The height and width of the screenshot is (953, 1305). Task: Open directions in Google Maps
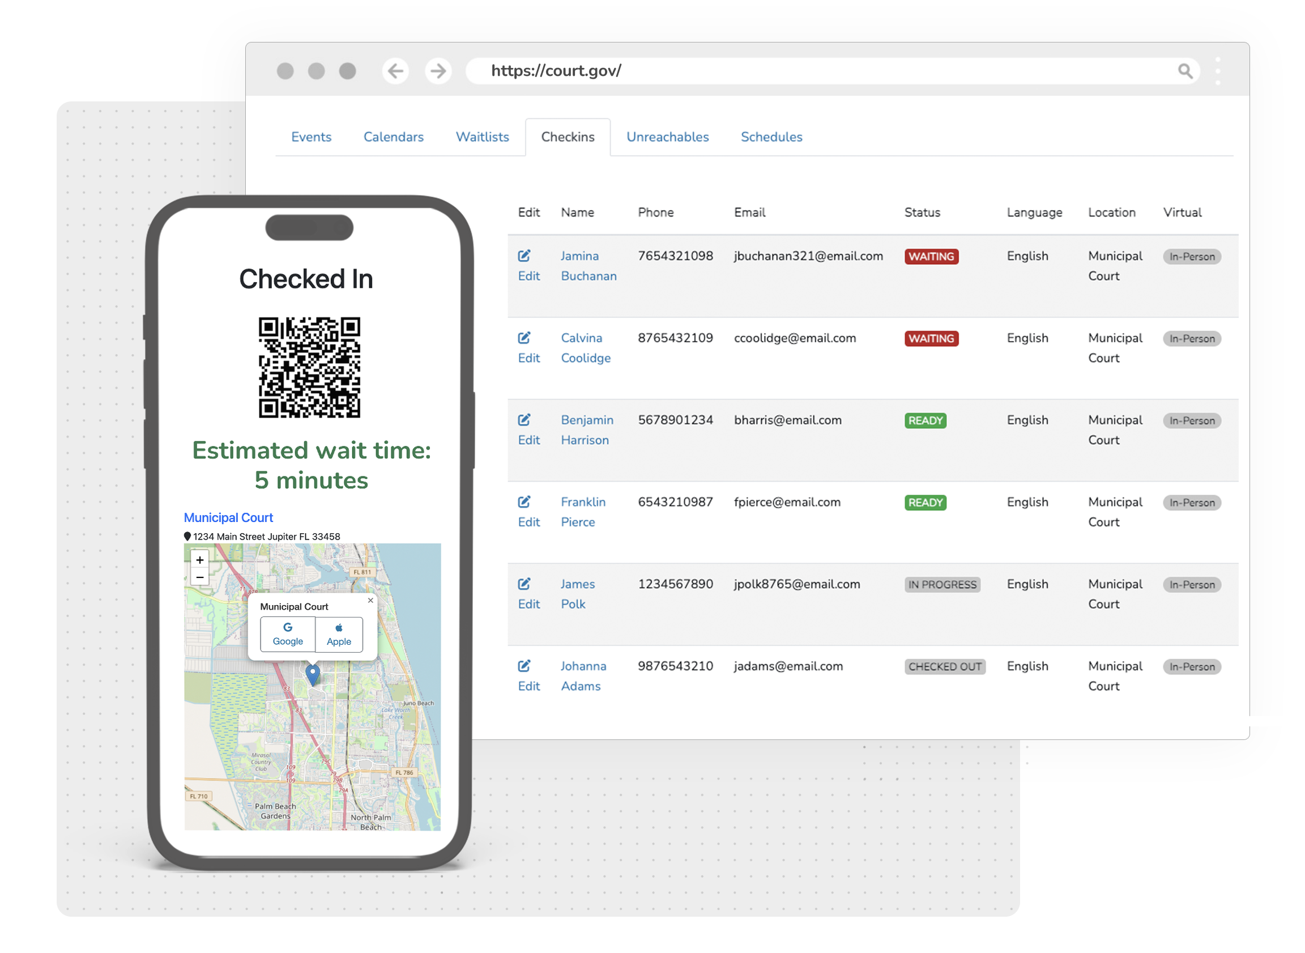(x=287, y=634)
